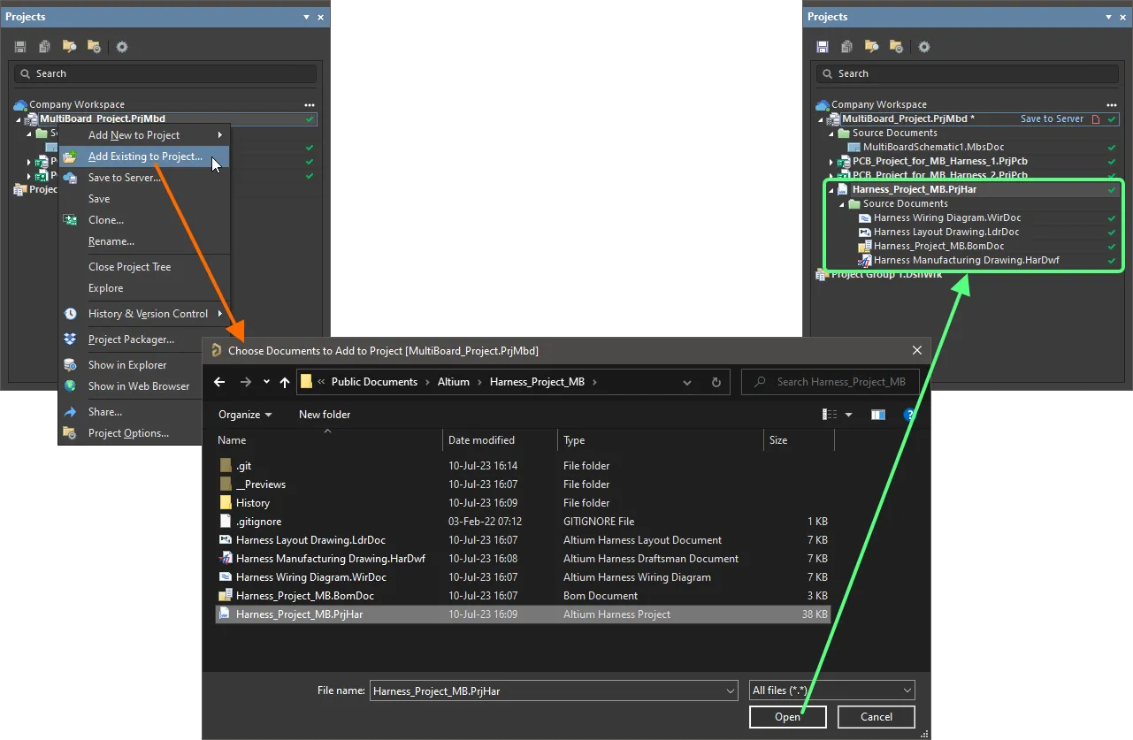The width and height of the screenshot is (1133, 740).
Task: Click the Harness_Project_MB.PrjHar file icon in list
Action: (x=226, y=614)
